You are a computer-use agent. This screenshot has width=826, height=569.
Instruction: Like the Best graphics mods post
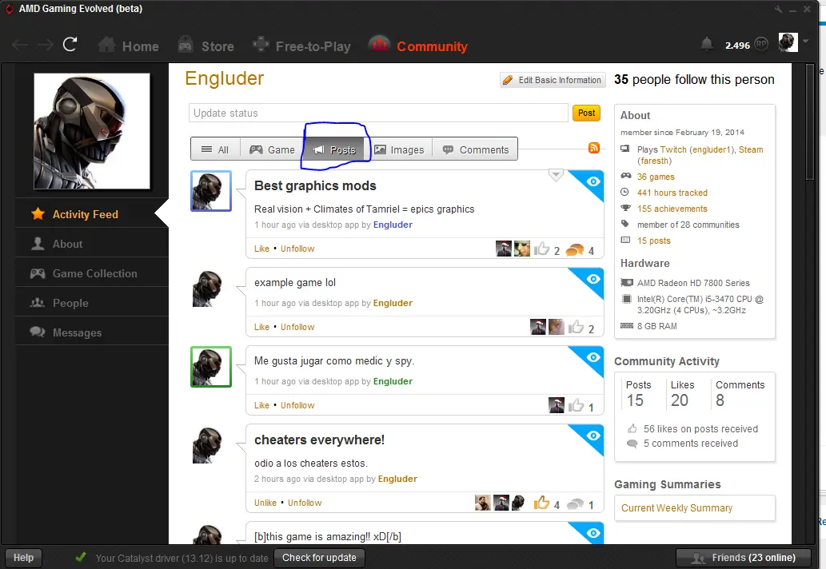(x=261, y=249)
